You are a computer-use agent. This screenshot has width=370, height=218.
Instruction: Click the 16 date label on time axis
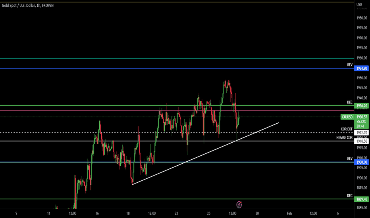[x=97, y=214]
